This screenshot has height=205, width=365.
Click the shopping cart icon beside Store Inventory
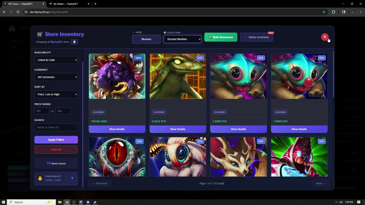click(40, 34)
